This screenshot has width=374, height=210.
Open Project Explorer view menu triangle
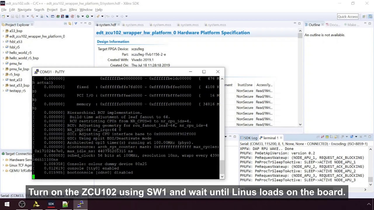pos(81,23)
